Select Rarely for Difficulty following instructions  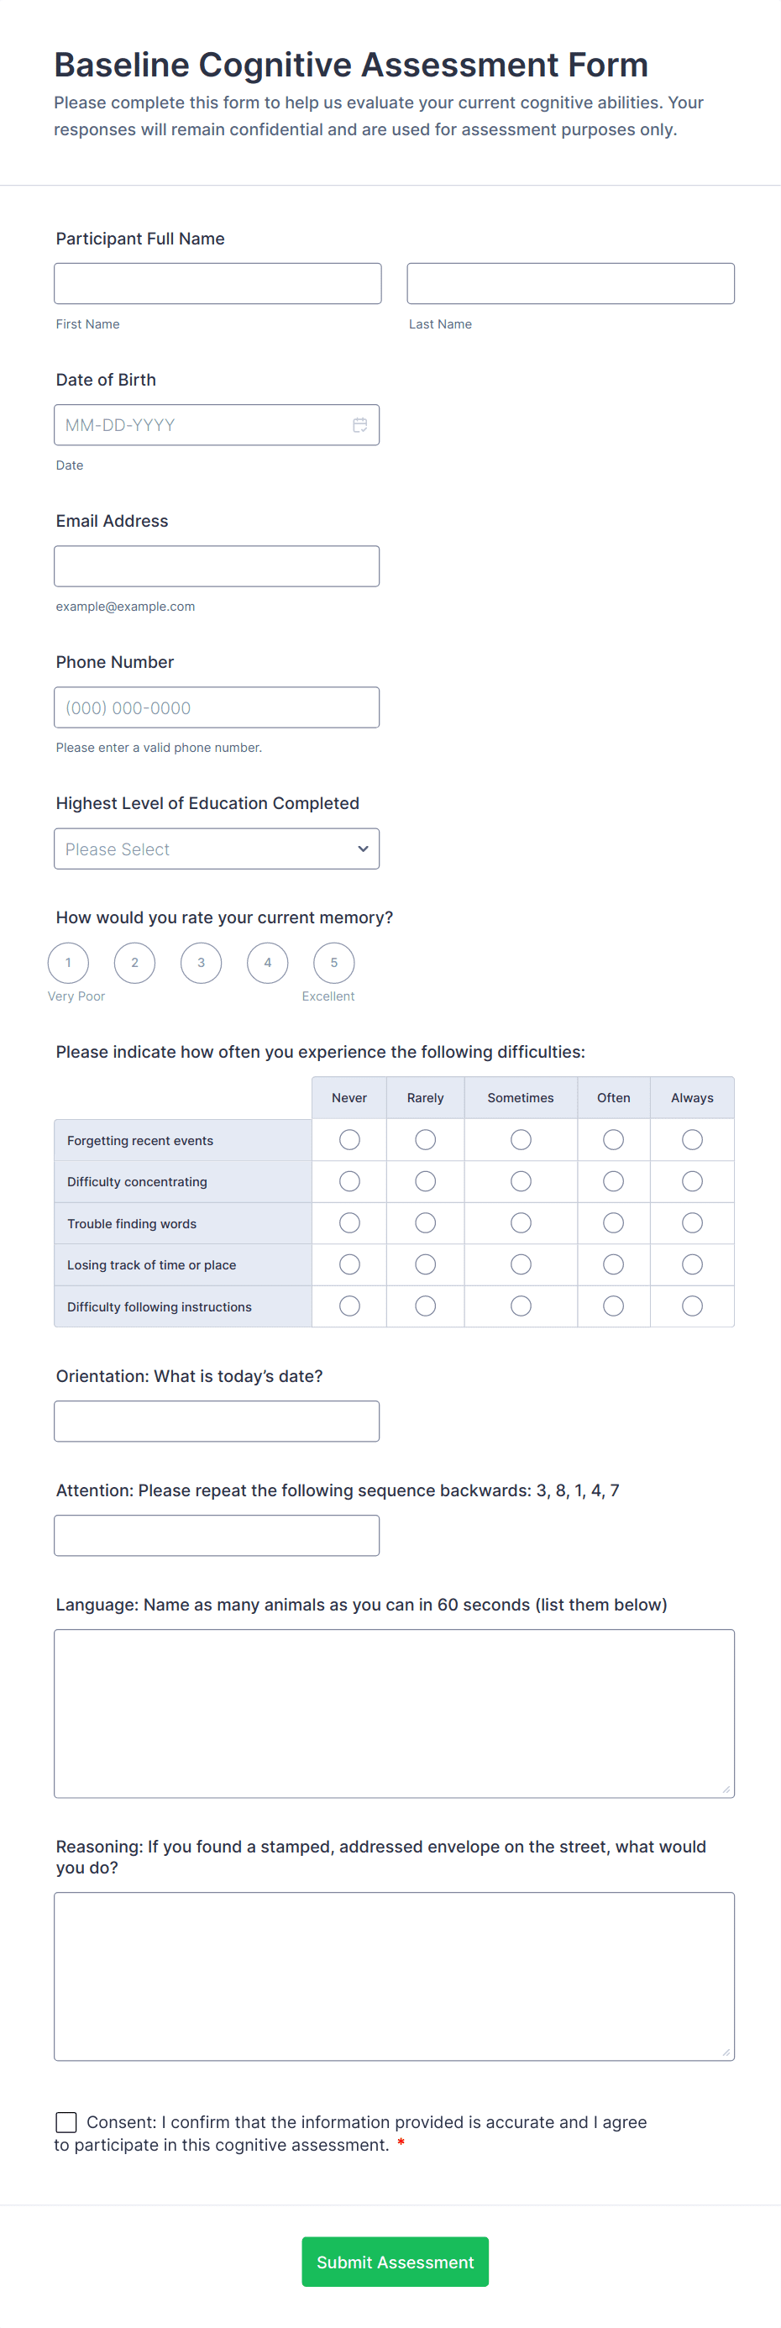point(425,1306)
